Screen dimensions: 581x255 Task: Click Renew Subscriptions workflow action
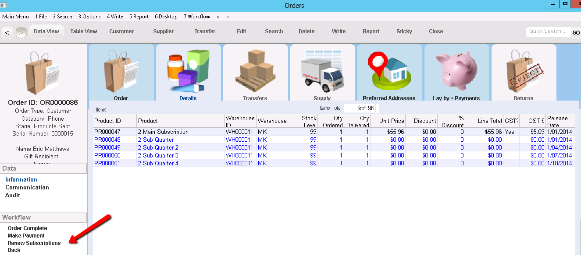click(34, 243)
